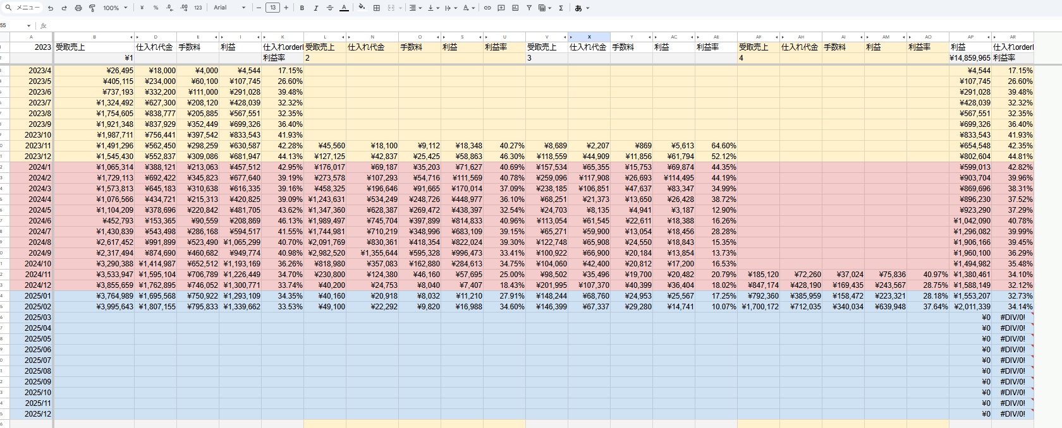1062x428 pixels.
Task: Select the 2023 header cell
Action: [31, 47]
